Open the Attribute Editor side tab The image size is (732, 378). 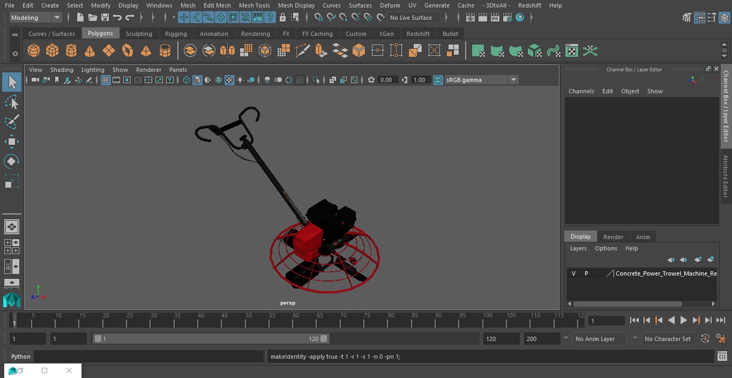(x=726, y=177)
